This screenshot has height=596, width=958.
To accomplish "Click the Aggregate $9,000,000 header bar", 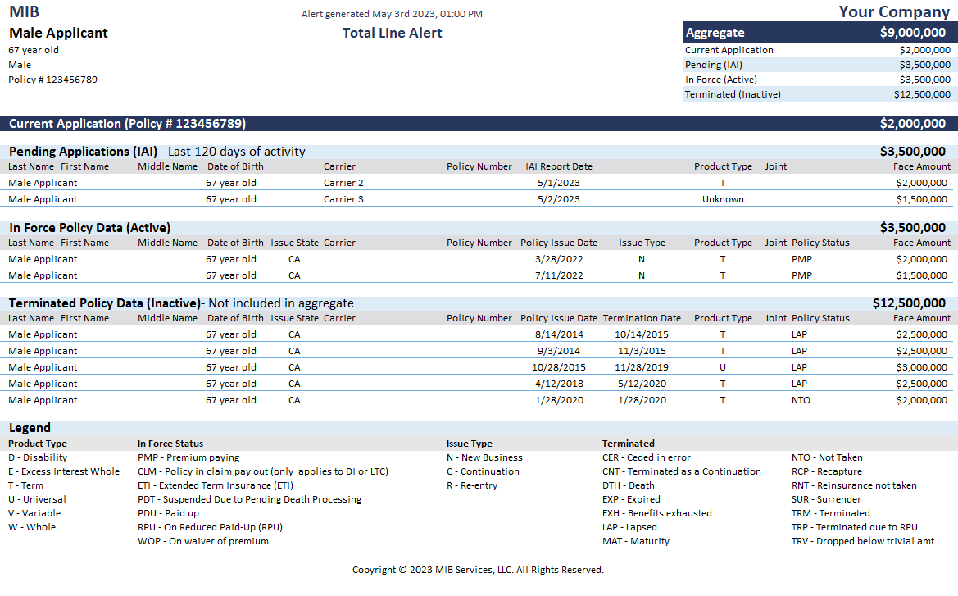I will click(x=816, y=33).
